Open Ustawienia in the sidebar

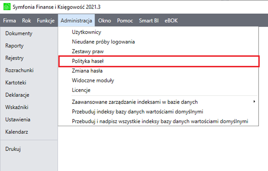(18, 119)
